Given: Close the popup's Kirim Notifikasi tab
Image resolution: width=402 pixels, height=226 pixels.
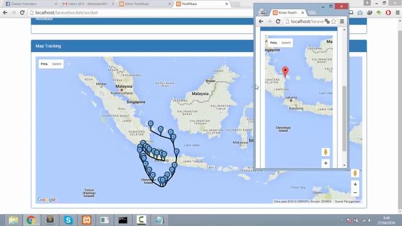Looking at the screenshot, I should [303, 13].
